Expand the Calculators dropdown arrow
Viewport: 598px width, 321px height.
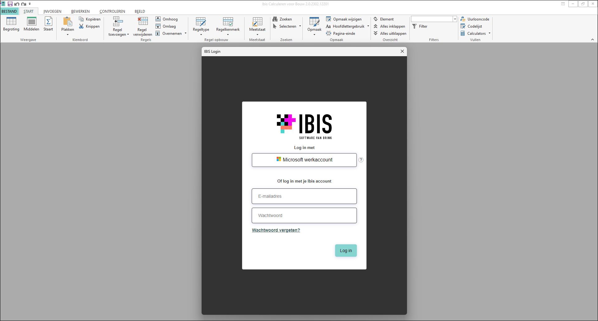click(x=489, y=34)
